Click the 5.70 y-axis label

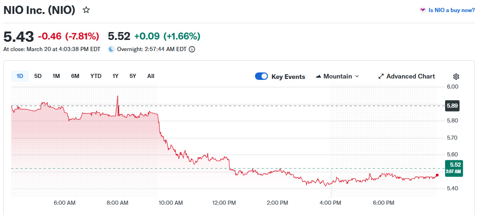pos(452,137)
